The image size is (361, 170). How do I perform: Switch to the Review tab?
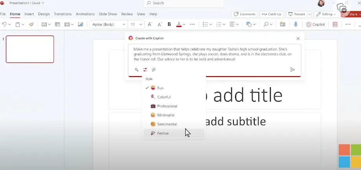pyautogui.click(x=127, y=14)
